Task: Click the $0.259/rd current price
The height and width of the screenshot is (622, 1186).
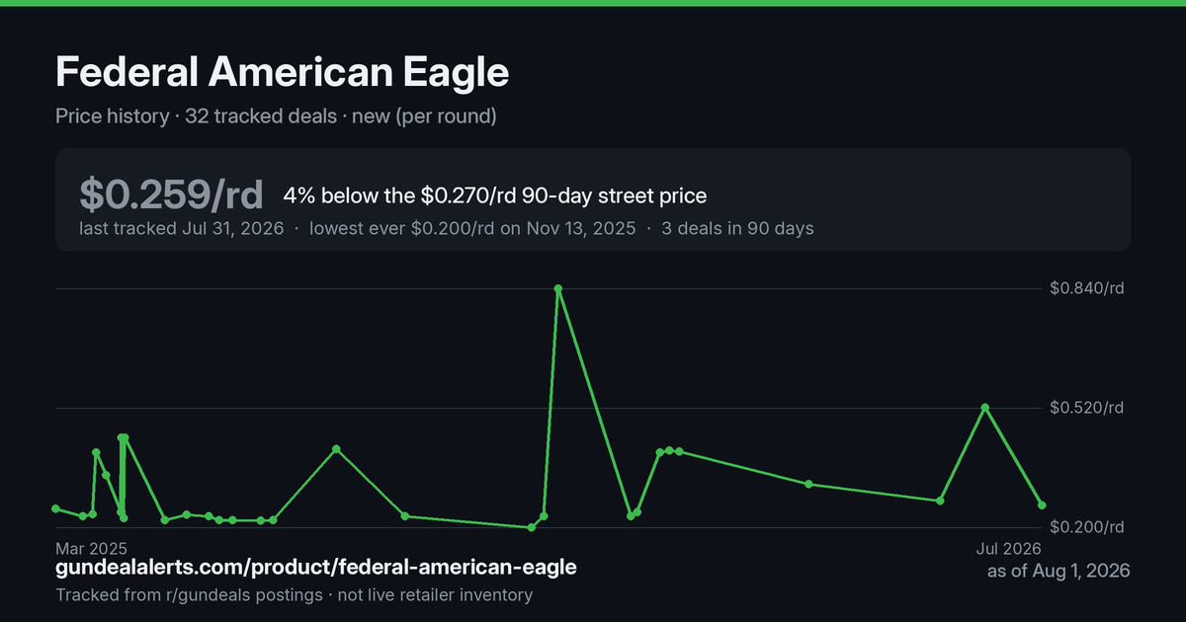Action: 171,195
